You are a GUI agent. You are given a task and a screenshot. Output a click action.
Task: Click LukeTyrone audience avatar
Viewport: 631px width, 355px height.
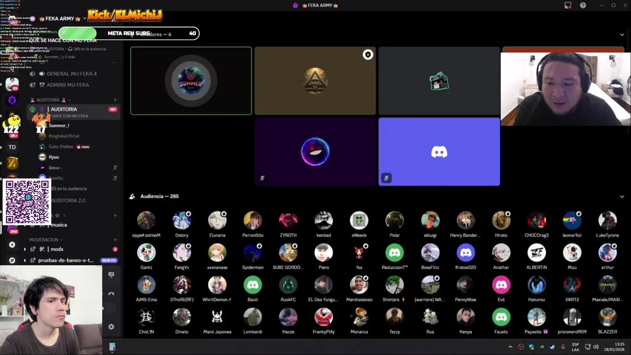coord(607,220)
